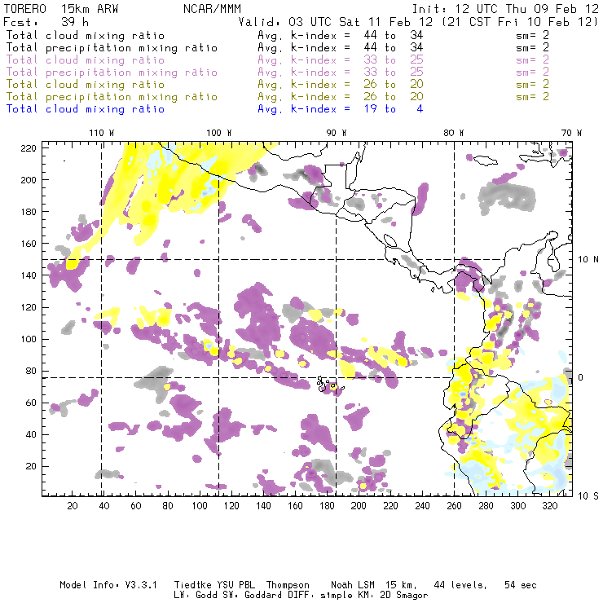Click the "40" tick label on vertical axis

pyautogui.click(x=31, y=434)
